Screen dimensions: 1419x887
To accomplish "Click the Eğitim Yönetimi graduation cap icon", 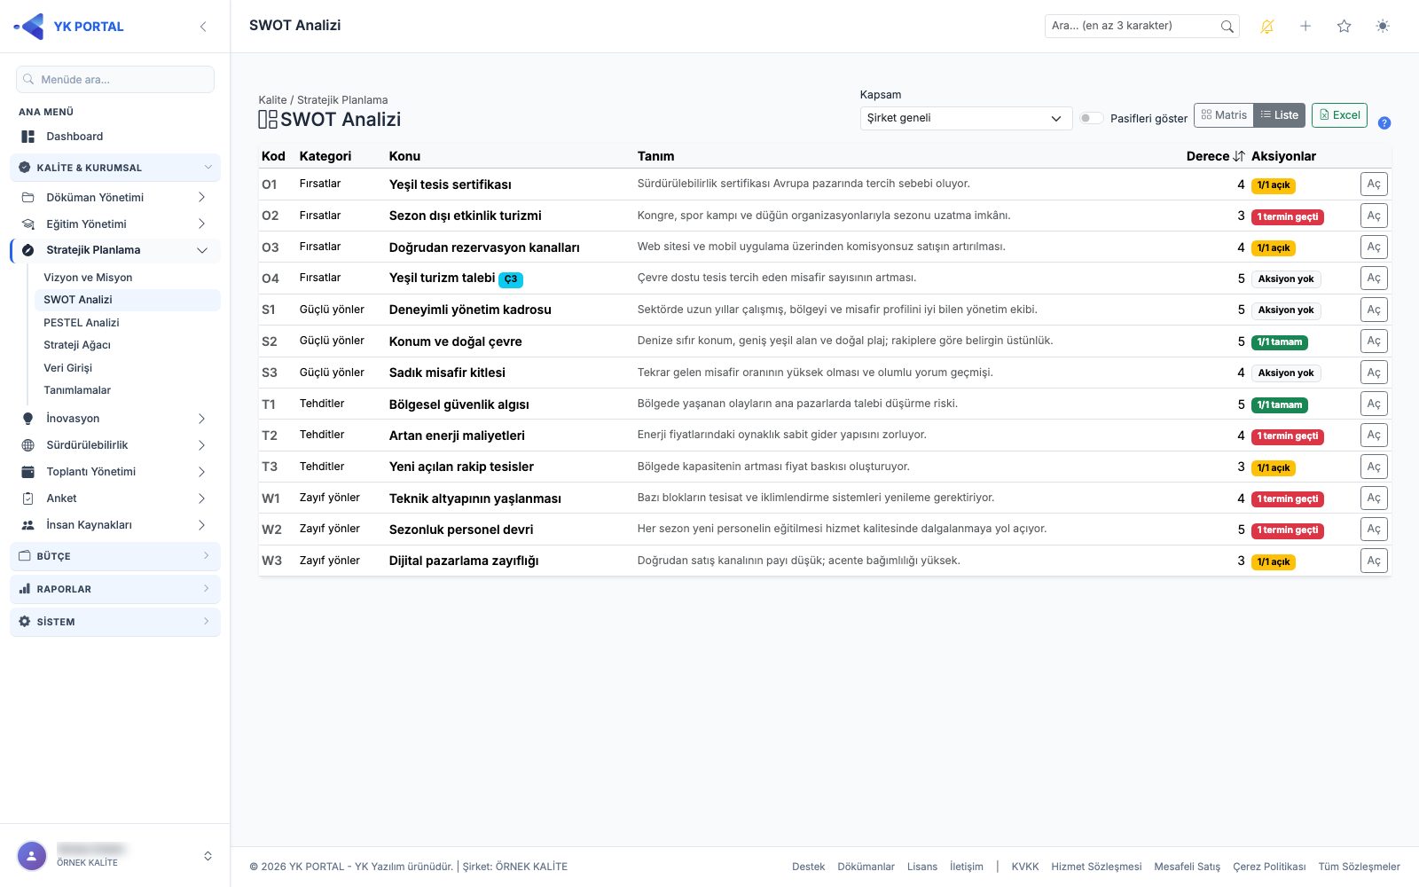I will pyautogui.click(x=27, y=224).
